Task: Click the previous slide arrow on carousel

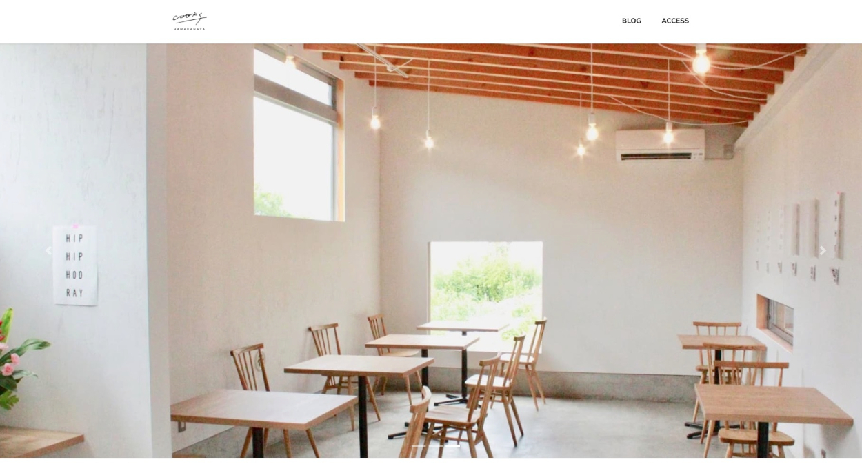Action: (48, 251)
